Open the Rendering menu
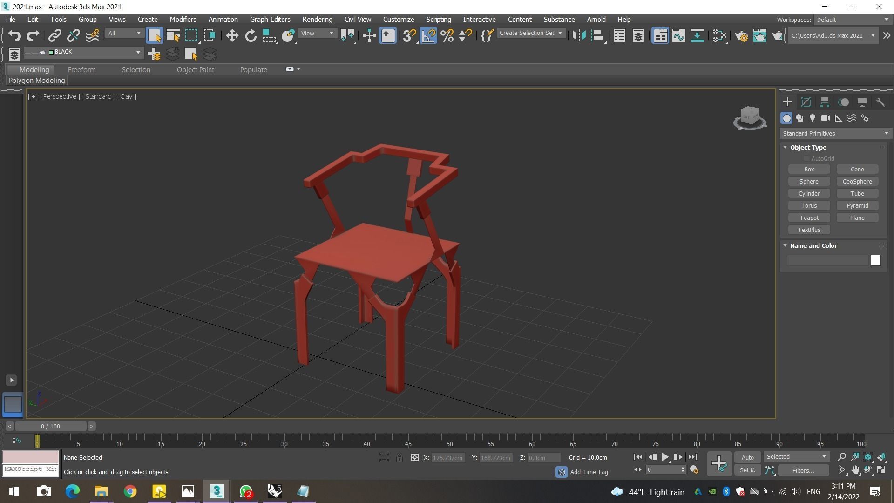 click(317, 20)
